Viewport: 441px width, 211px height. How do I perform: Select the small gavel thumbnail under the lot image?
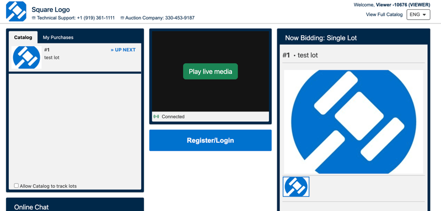coord(296,187)
